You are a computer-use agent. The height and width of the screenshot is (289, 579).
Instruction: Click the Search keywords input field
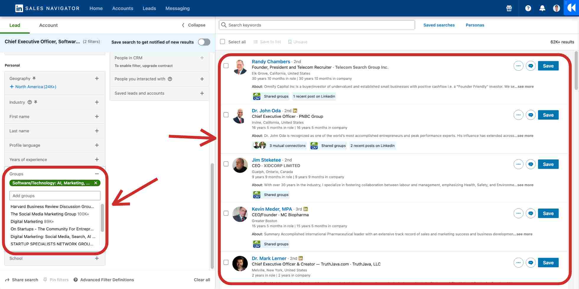316,25
